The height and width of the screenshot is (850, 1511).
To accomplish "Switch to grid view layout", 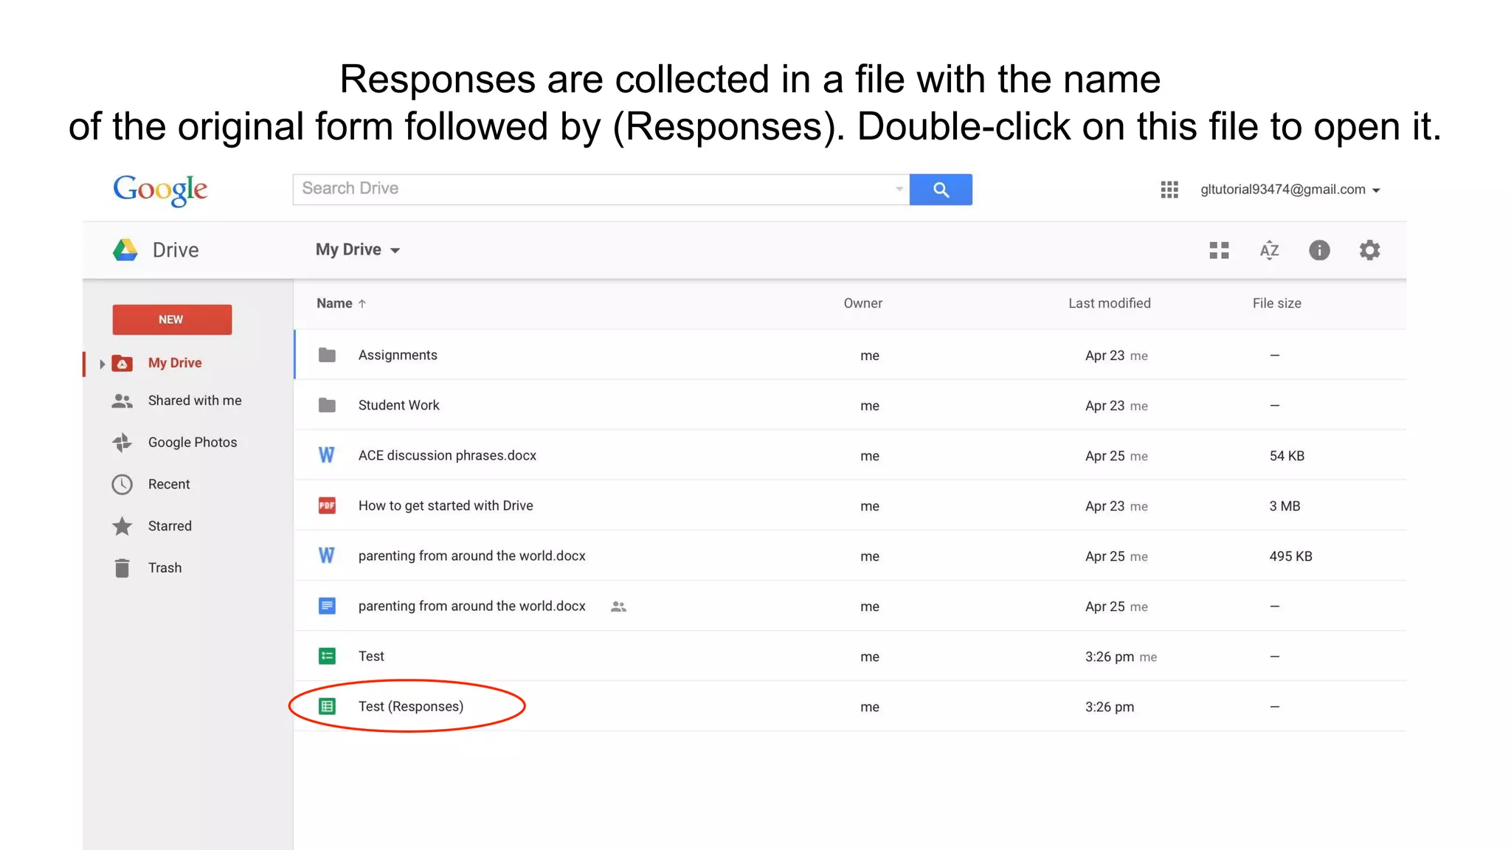I will point(1220,251).
